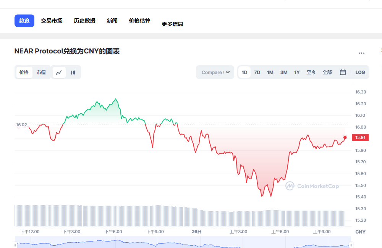Click the 15.20 price axis label
382x248 pixels.
pyautogui.click(x=361, y=220)
